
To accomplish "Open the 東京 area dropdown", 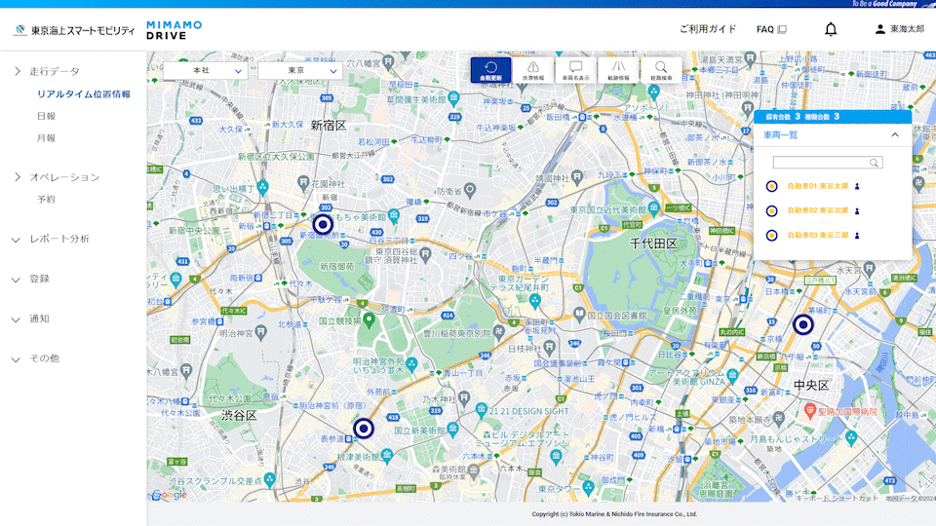I will coord(300,70).
